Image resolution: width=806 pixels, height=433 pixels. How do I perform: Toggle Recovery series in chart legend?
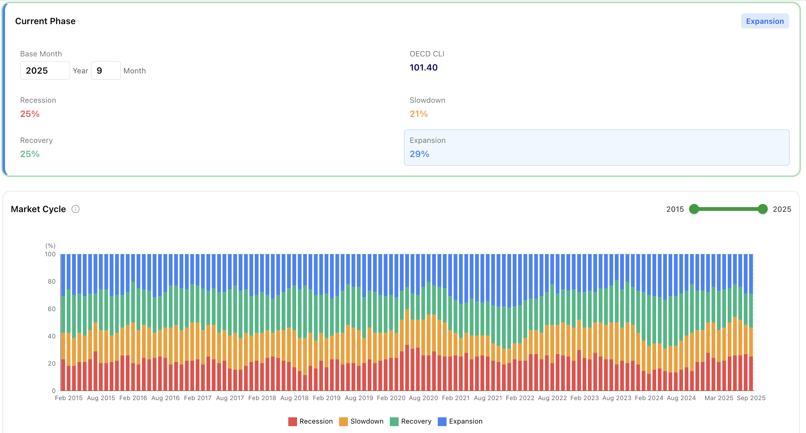click(x=416, y=421)
